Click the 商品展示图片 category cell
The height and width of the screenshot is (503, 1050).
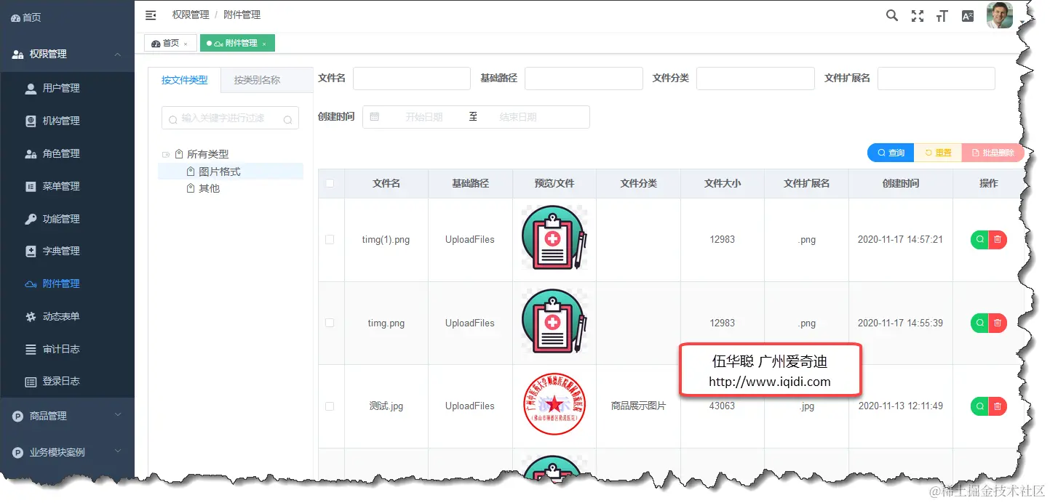(x=638, y=406)
